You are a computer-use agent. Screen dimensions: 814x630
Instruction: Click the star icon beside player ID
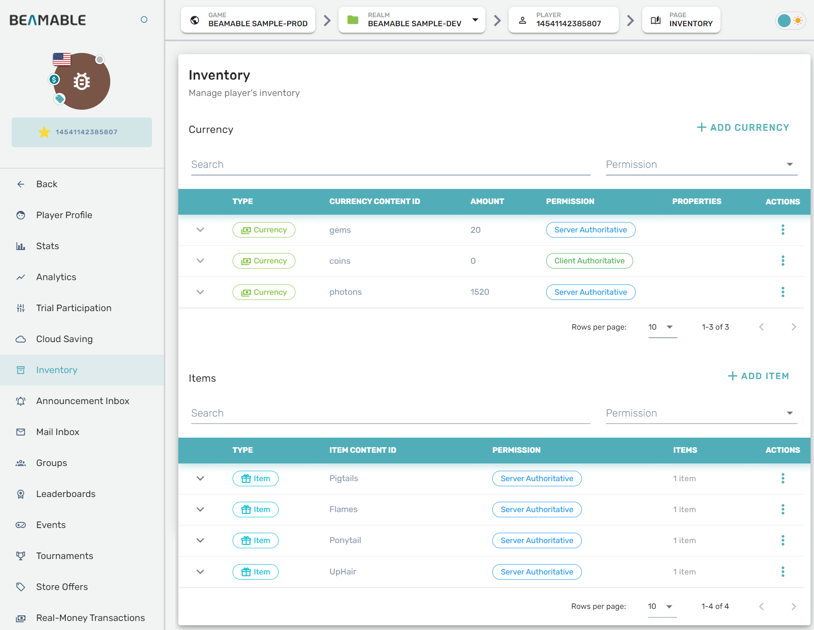44,132
